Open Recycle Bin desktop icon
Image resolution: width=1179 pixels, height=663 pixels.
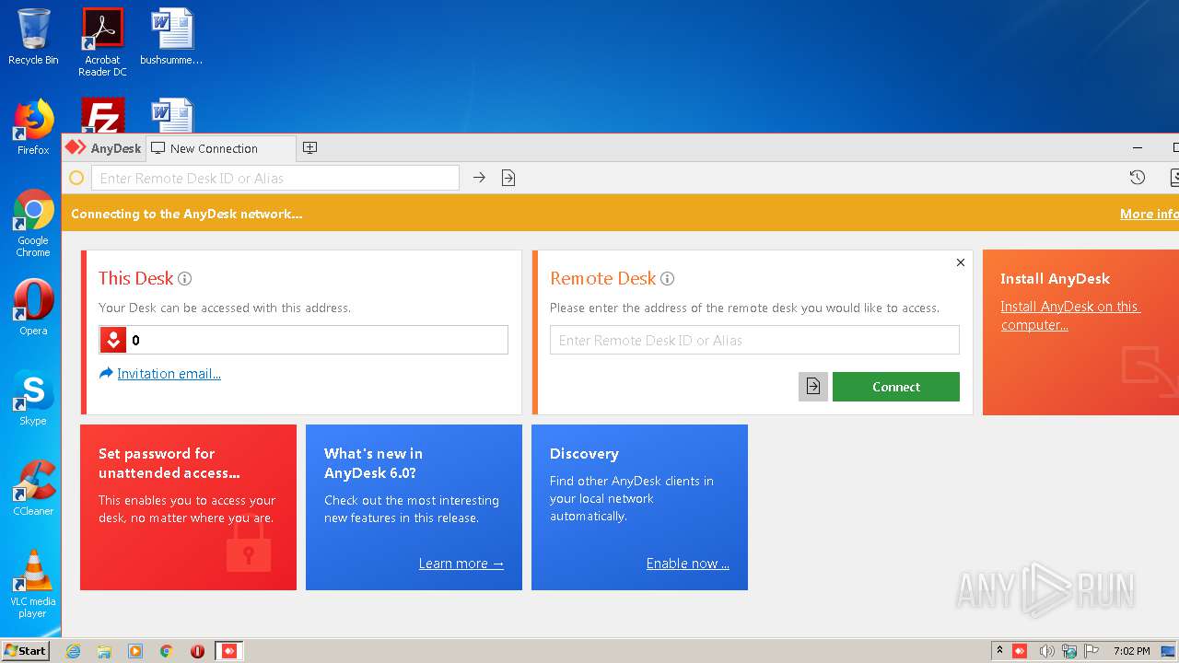tap(33, 37)
